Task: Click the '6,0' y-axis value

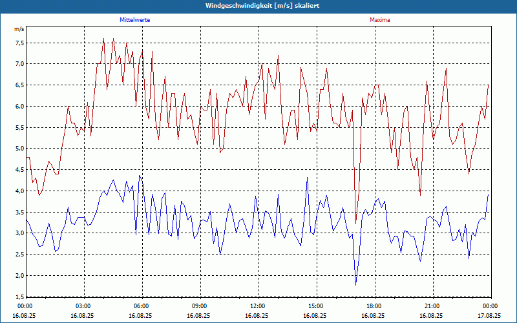Action: coord(20,106)
